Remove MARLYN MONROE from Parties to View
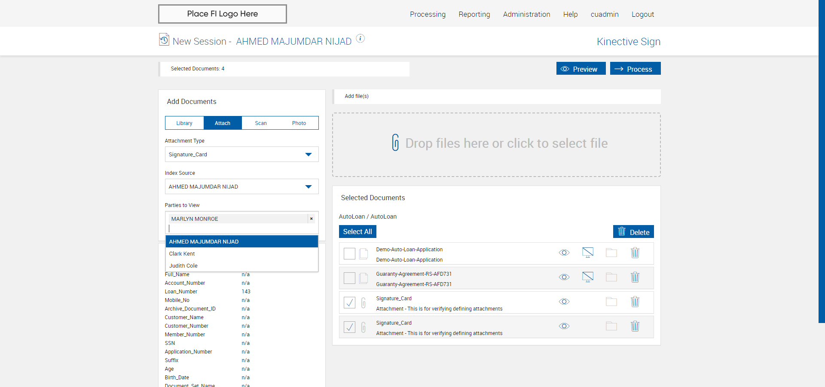The image size is (825, 387). point(312,219)
